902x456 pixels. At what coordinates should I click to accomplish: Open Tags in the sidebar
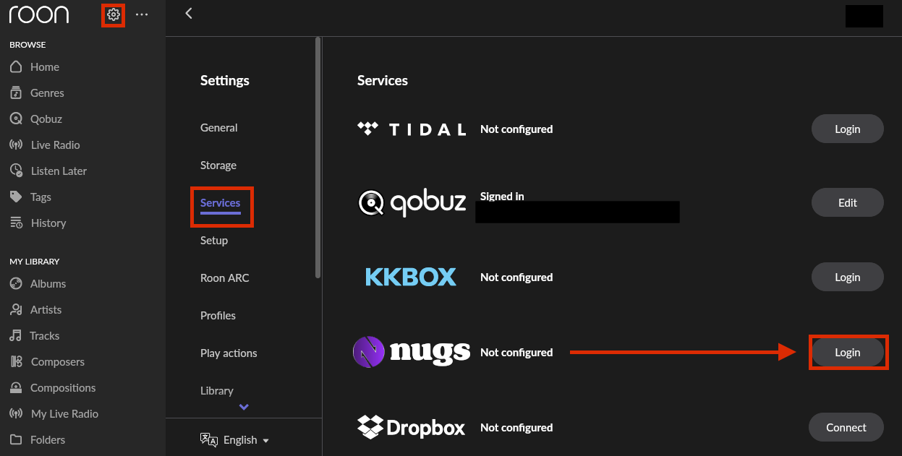(x=41, y=197)
